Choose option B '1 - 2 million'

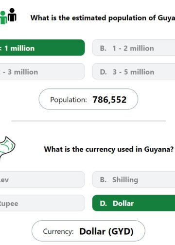[134, 48]
